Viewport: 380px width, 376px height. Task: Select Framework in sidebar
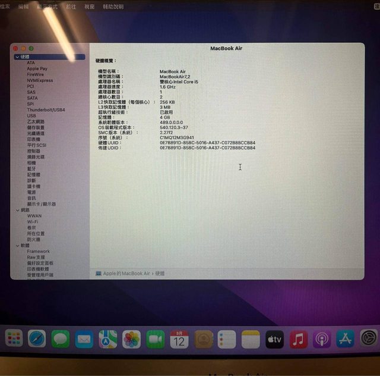coord(38,252)
